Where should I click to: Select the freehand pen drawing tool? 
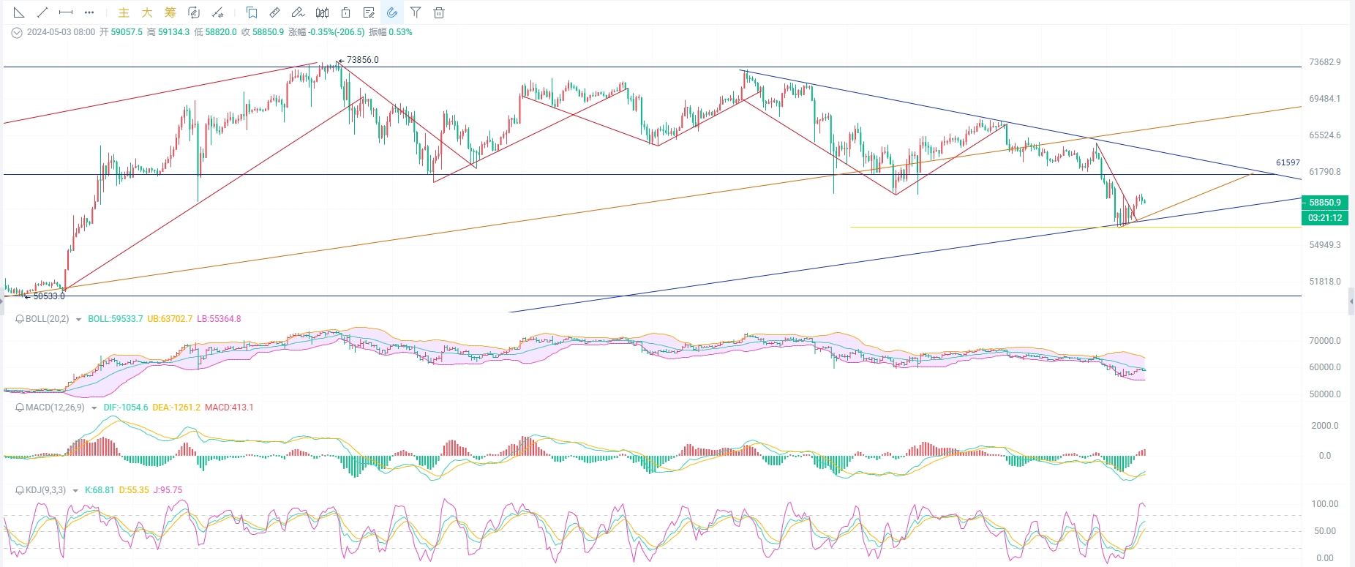pos(299,12)
